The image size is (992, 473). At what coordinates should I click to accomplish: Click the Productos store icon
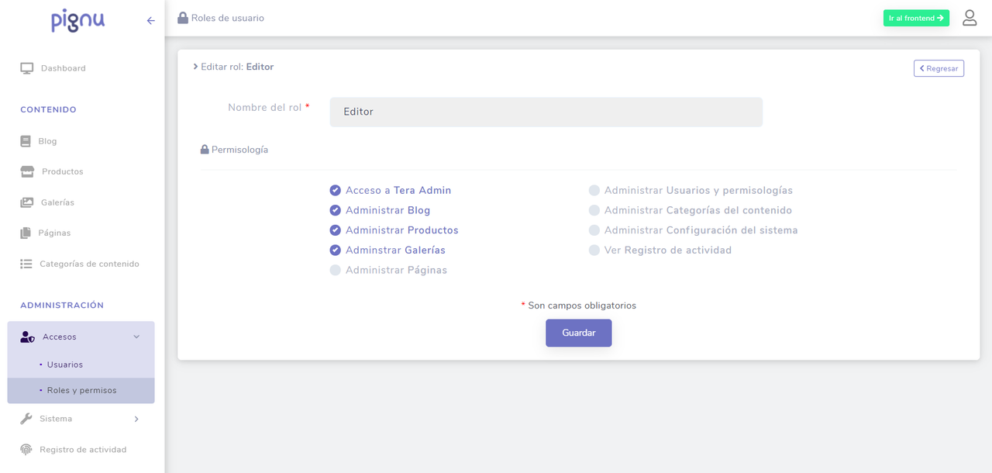(27, 171)
